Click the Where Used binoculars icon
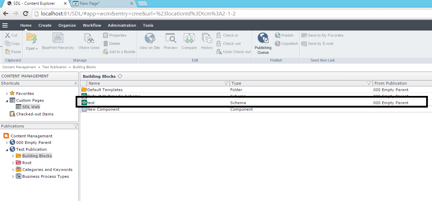This screenshot has height=222, width=432. click(89, 38)
